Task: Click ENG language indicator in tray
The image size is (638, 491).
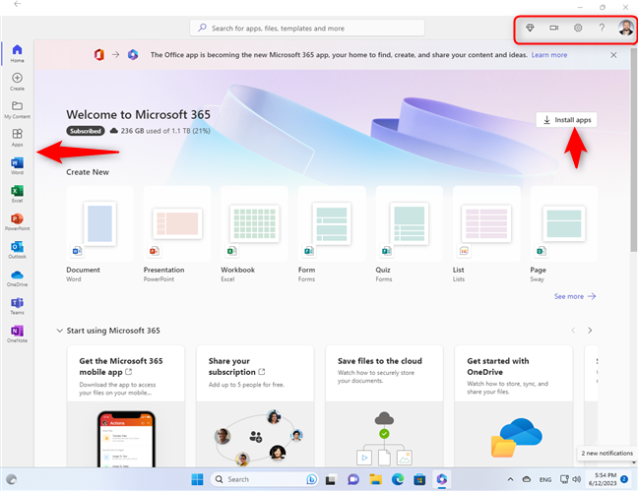Action: pos(545,479)
